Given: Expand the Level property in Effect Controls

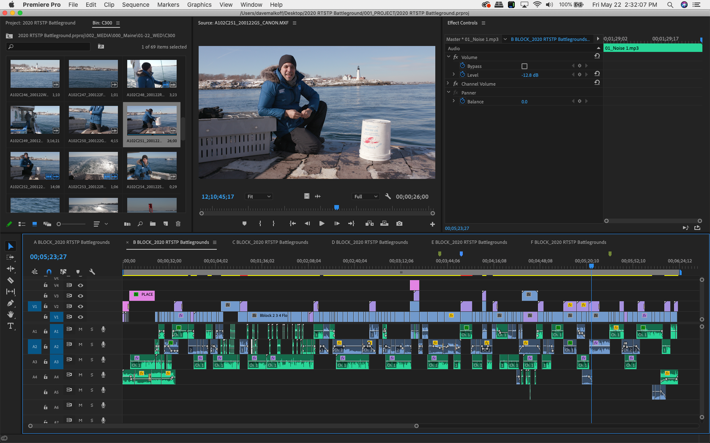Looking at the screenshot, I should click(454, 75).
